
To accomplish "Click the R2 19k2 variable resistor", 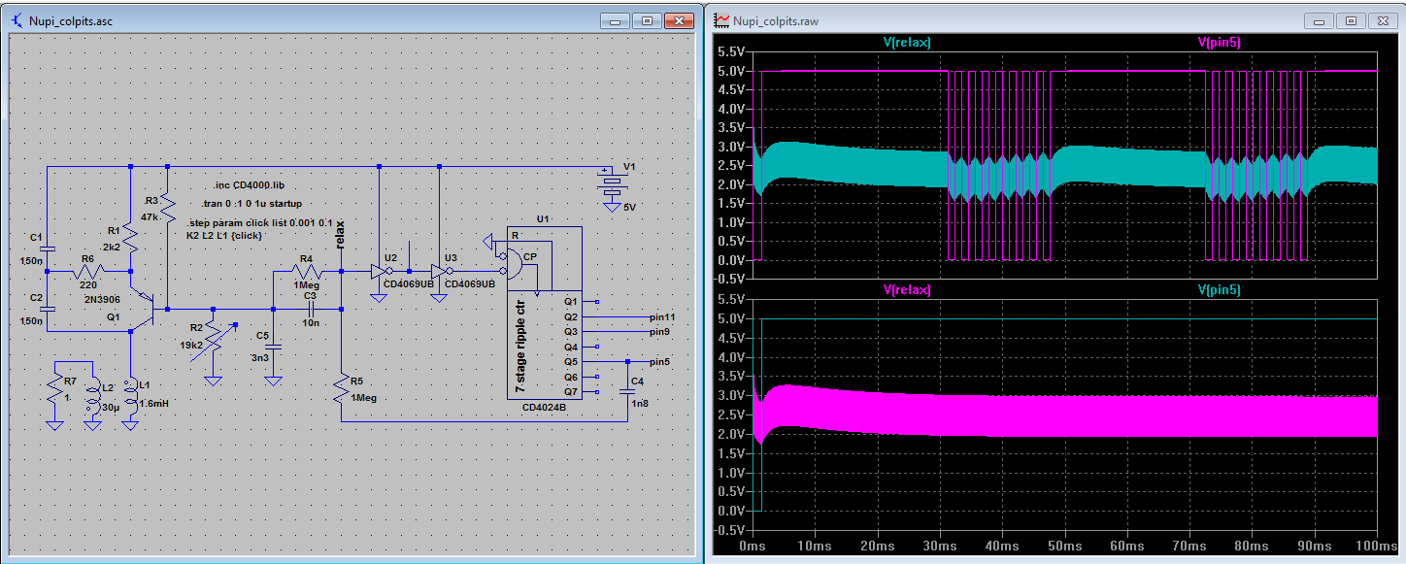I will 212,337.
